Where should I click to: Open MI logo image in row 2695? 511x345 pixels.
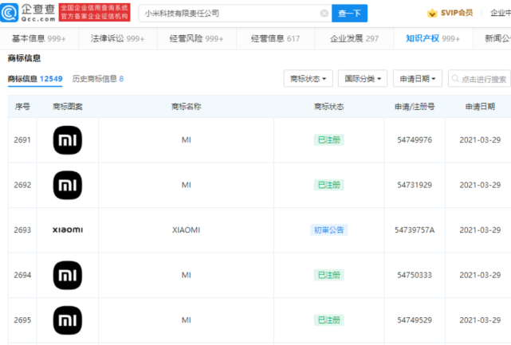67,320
